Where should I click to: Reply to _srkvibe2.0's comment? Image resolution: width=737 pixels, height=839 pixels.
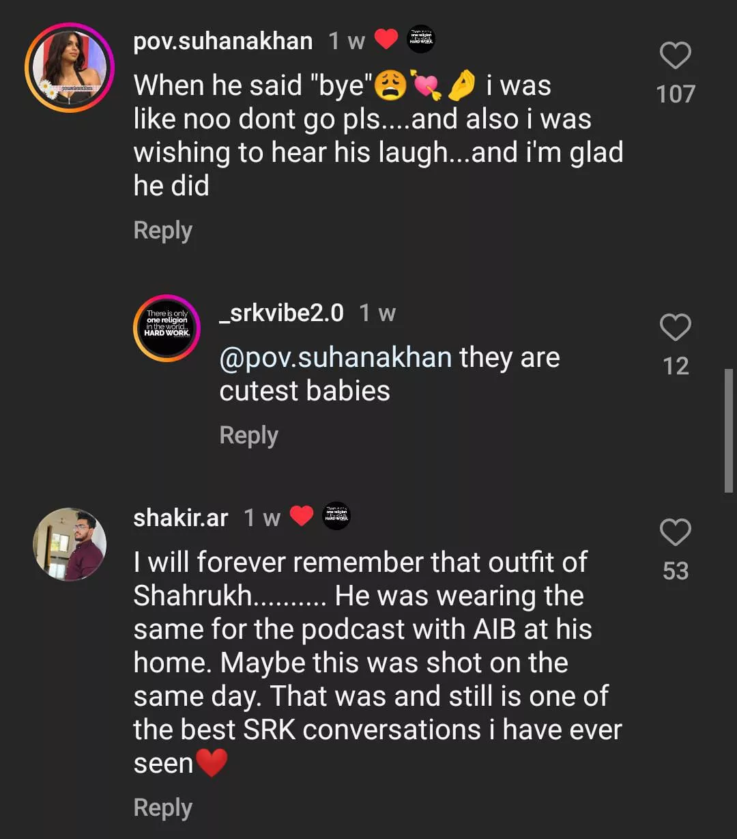(x=249, y=435)
